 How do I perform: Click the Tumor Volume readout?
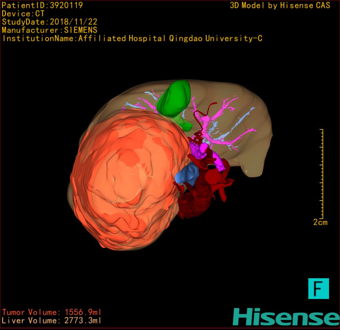(52, 312)
